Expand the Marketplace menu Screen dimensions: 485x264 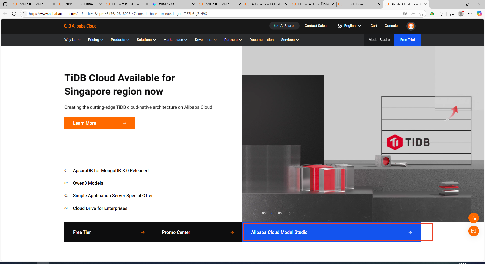click(x=175, y=40)
